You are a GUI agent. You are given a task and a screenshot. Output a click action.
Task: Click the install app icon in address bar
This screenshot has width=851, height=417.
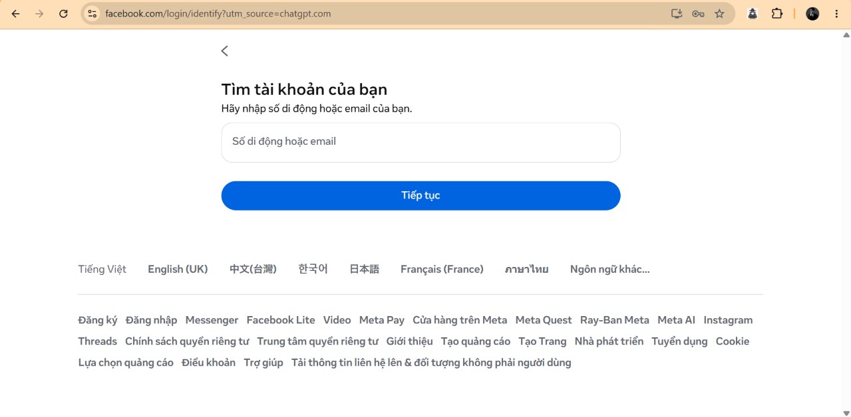(x=677, y=13)
